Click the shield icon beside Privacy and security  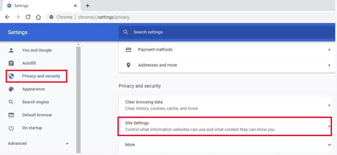11,76
